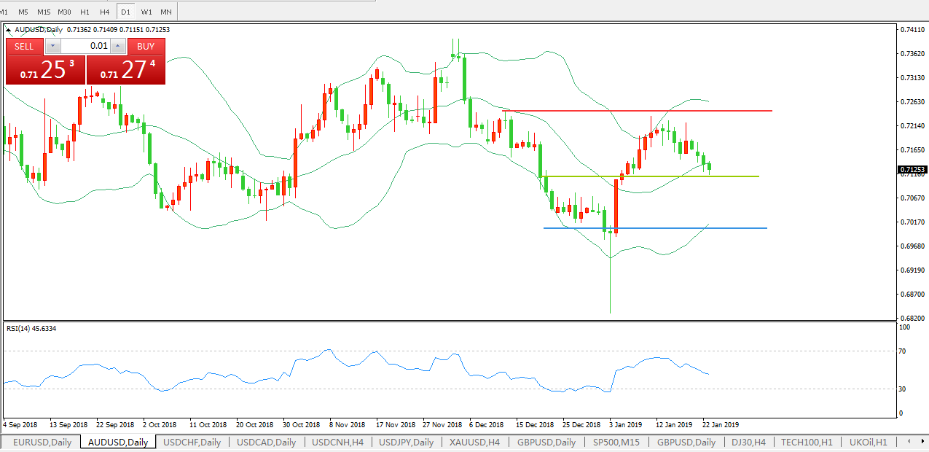
Task: Collapse the one-click trading panel triangle
Action: coord(9,31)
